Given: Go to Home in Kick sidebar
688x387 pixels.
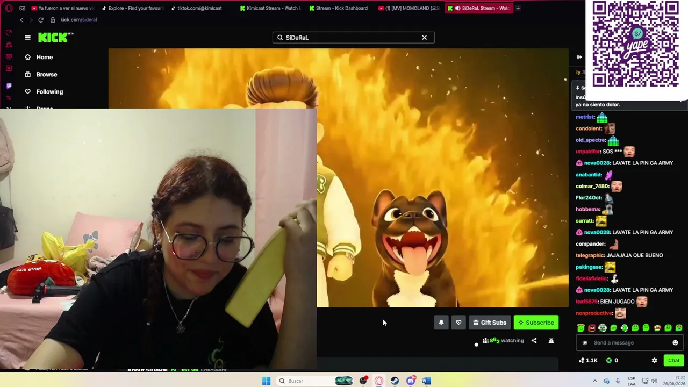Looking at the screenshot, I should pyautogui.click(x=39, y=57).
